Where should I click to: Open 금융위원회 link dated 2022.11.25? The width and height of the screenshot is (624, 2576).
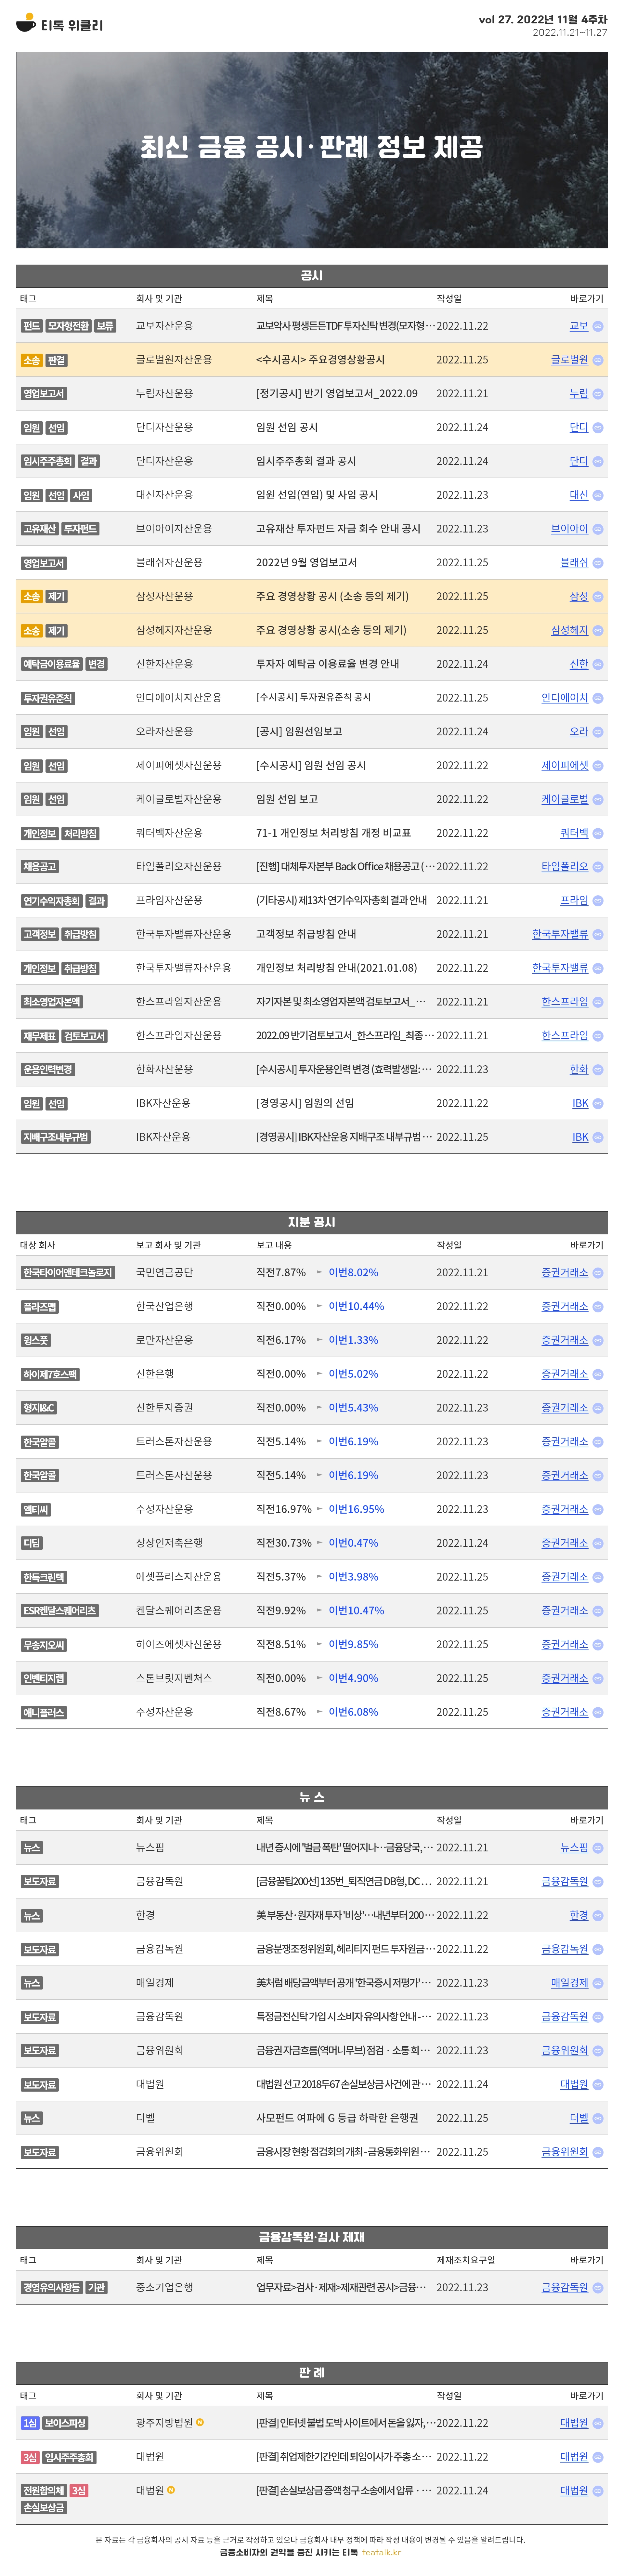tap(565, 2152)
